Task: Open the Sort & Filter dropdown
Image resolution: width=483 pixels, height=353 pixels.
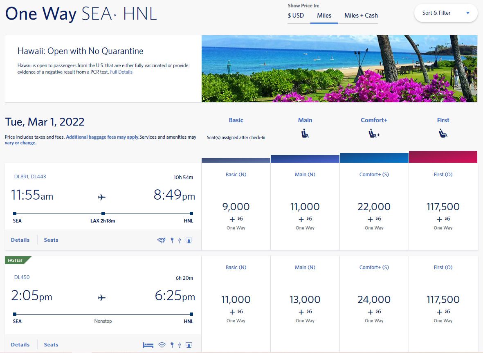Action: click(446, 13)
